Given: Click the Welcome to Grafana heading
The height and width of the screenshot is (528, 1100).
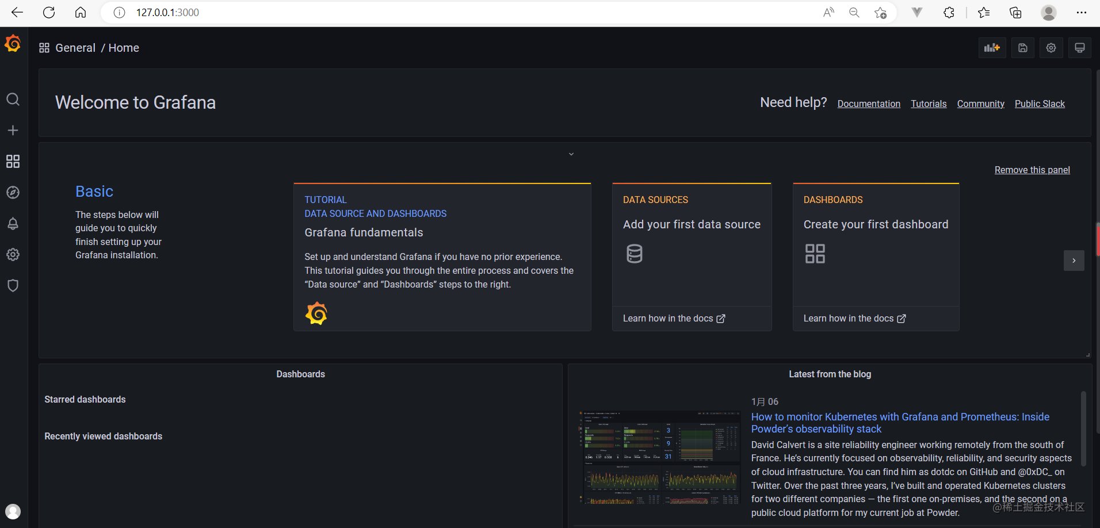Looking at the screenshot, I should (135, 102).
